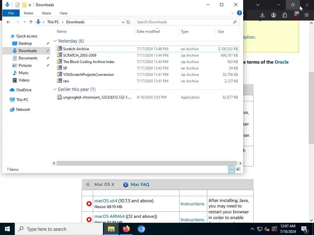Sort files by Type column
Image resolution: width=314 pixels, height=235 pixels.
tap(184, 32)
